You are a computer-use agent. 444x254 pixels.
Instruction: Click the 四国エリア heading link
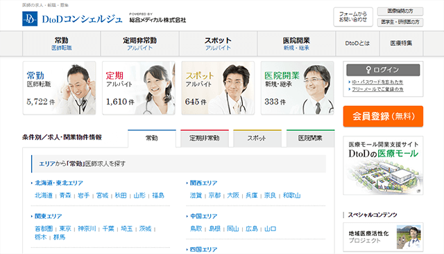pyautogui.click(x=203, y=249)
